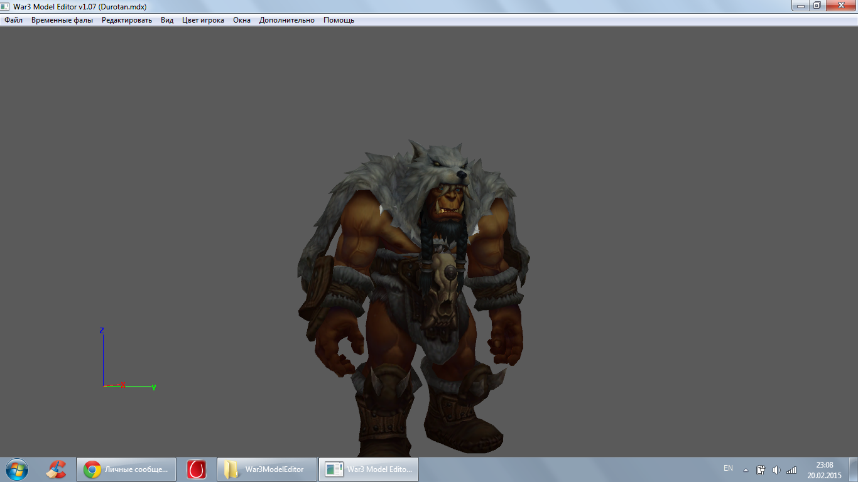This screenshot has height=482, width=858.
Task: Change the EN input language indicator
Action: [x=728, y=468]
